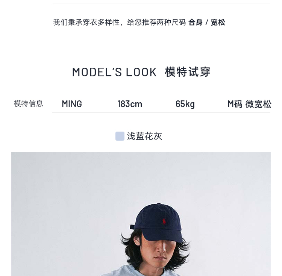Image resolution: width=282 pixels, height=276 pixels.
Task: Choose the bold 宽松 fit option
Action: coord(218,23)
